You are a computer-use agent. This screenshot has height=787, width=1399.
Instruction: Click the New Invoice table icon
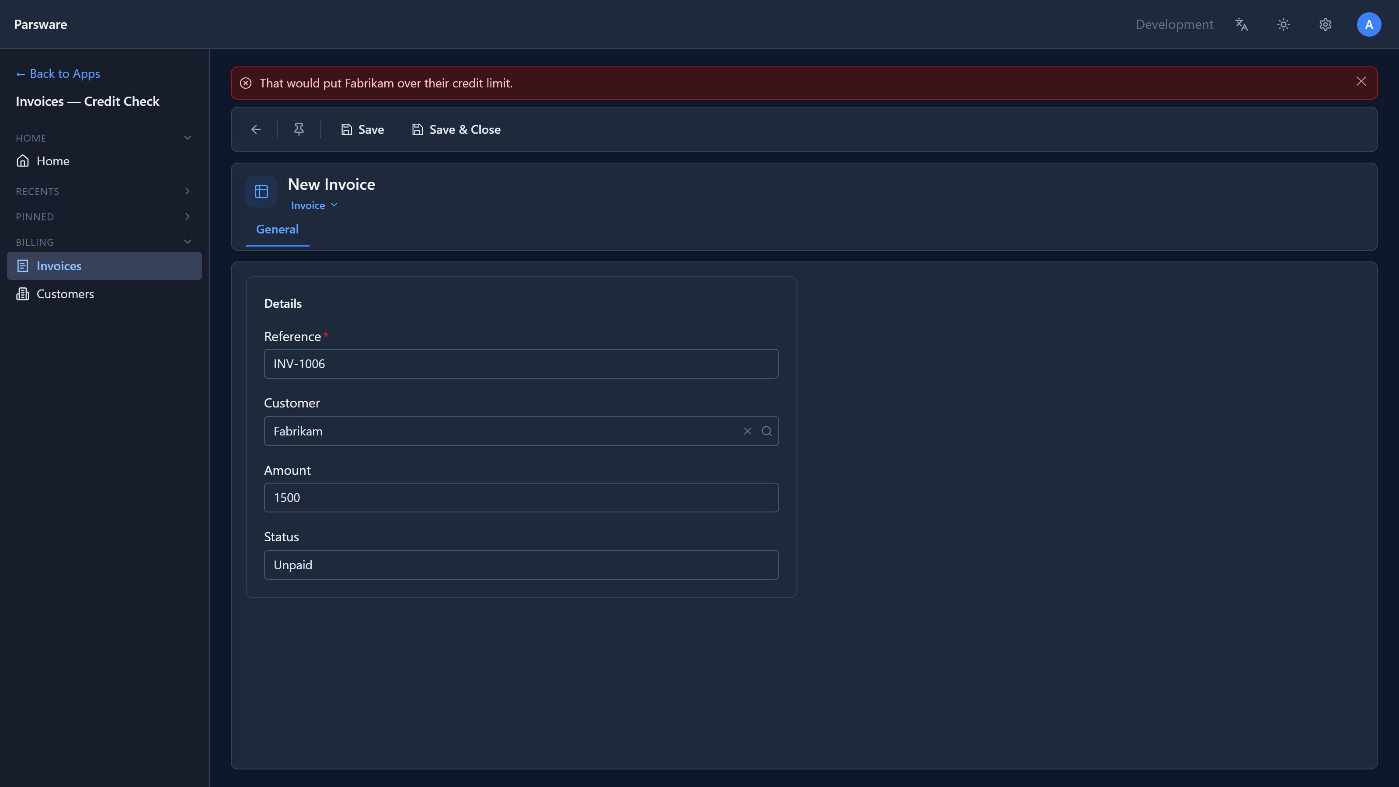tap(261, 191)
